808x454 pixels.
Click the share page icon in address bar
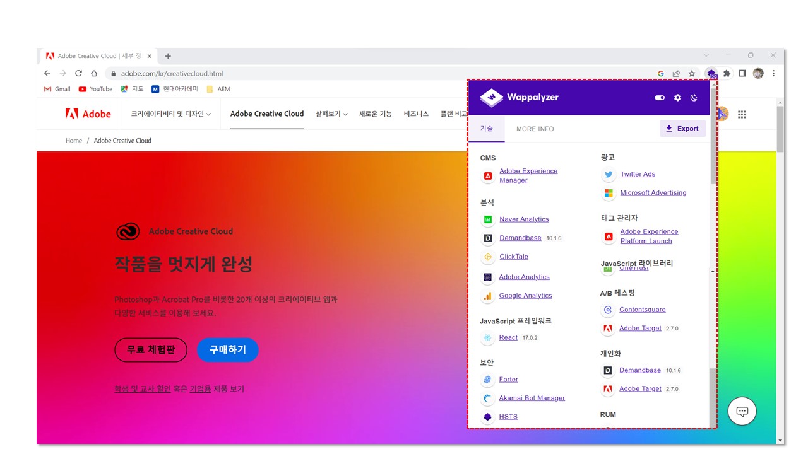tap(676, 73)
